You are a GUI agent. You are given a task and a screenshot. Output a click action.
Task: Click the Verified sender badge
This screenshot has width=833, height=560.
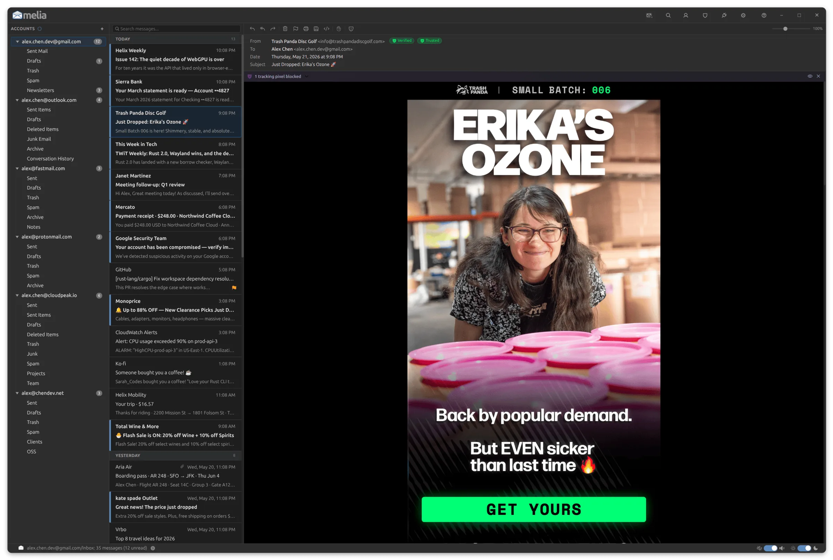tap(402, 41)
